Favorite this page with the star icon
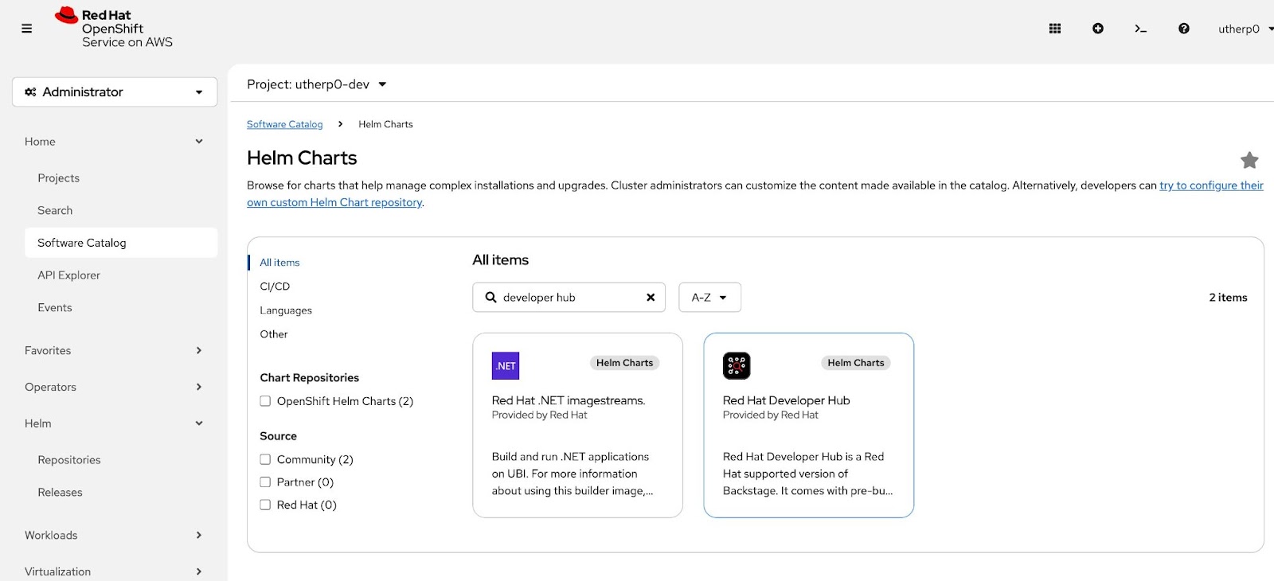 click(1249, 160)
